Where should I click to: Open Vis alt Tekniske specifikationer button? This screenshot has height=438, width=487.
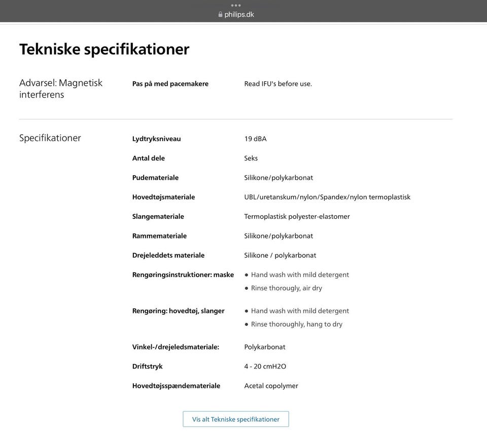(236, 419)
